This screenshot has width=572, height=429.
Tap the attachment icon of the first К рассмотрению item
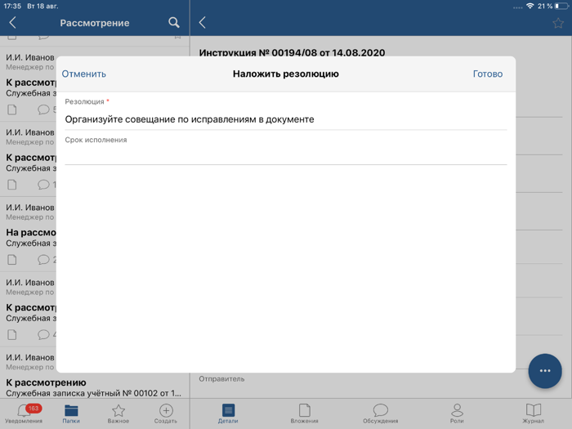coord(12,109)
